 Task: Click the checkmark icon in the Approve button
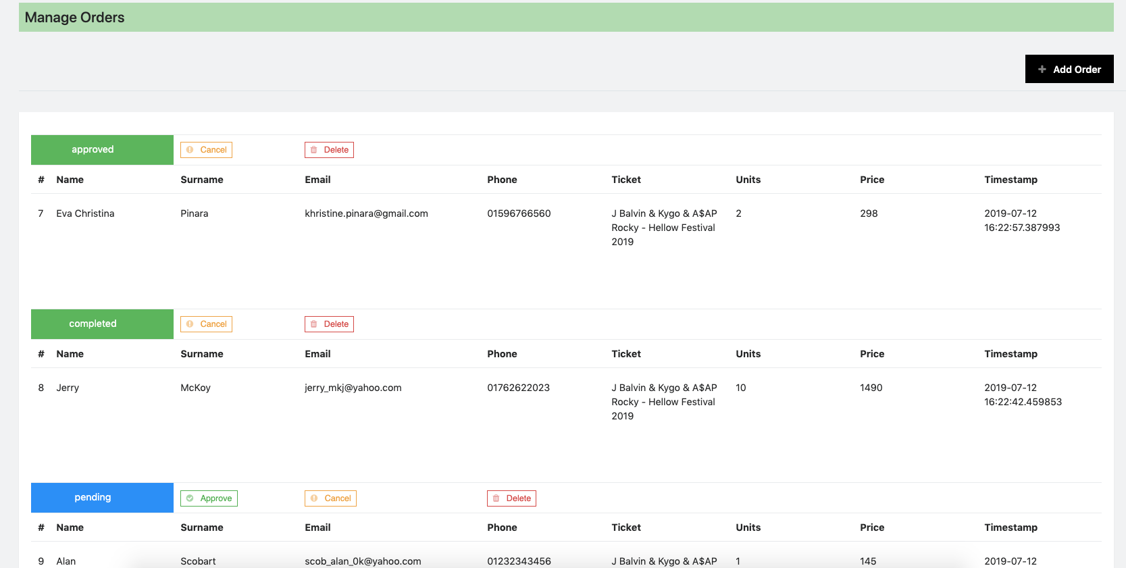(190, 498)
